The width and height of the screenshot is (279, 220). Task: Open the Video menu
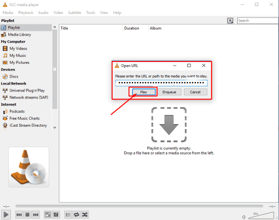[58, 13]
